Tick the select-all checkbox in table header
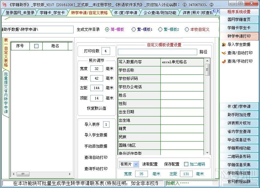 click(36, 46)
